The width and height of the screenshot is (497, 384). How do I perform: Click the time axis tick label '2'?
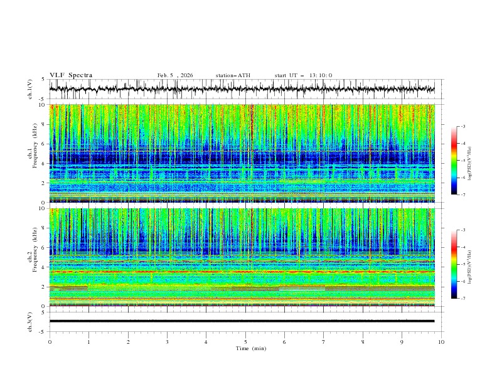pos(128,342)
